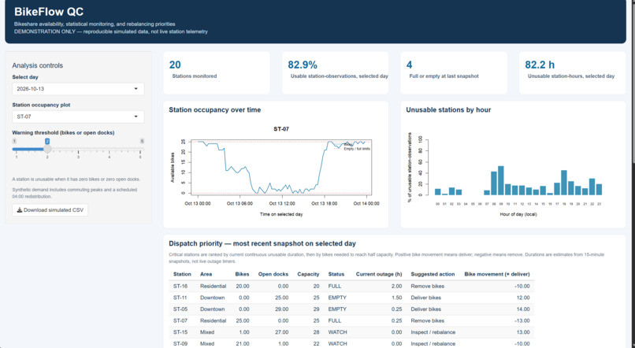Select the ST-07 station cell in table
635x348 pixels.
coord(180,320)
